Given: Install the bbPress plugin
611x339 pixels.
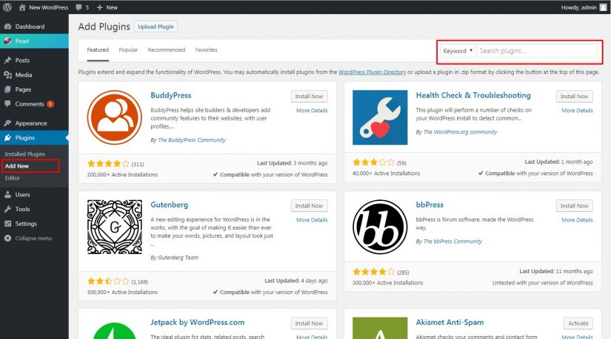Looking at the screenshot, I should 575,205.
